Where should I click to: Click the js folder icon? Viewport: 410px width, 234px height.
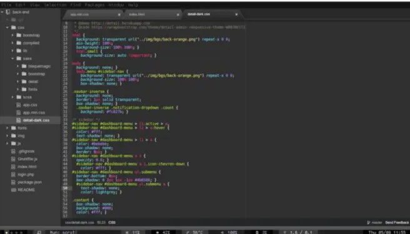click(x=14, y=144)
